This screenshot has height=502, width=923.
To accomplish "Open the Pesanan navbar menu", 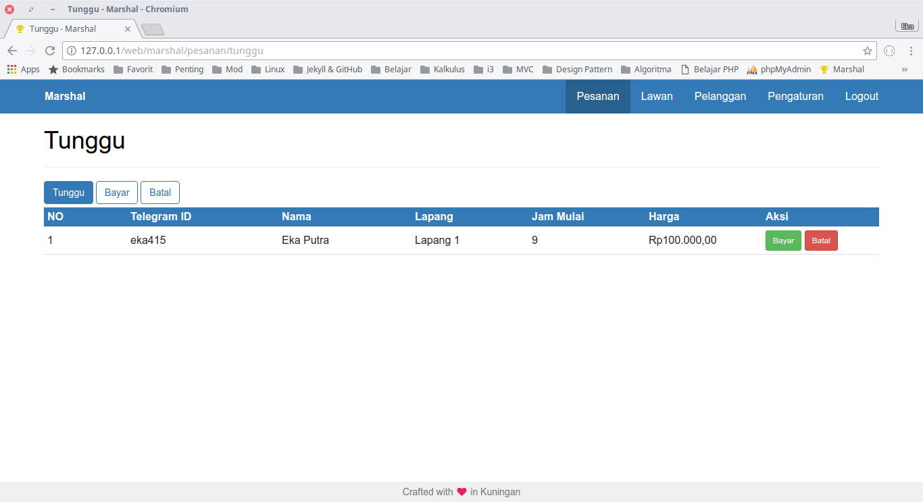I will tap(598, 97).
